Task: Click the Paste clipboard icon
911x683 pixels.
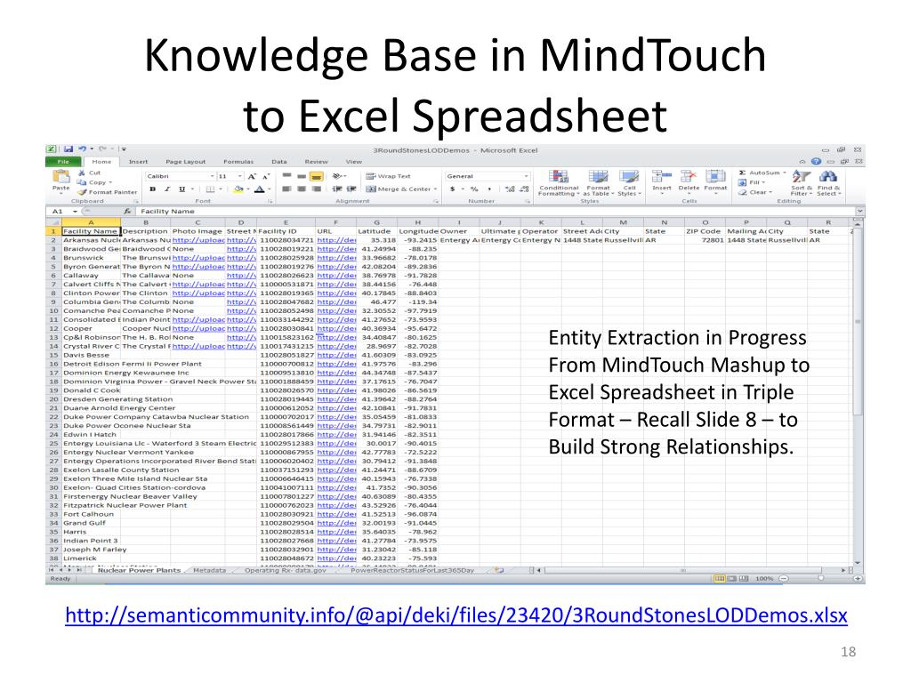Action: (x=61, y=177)
